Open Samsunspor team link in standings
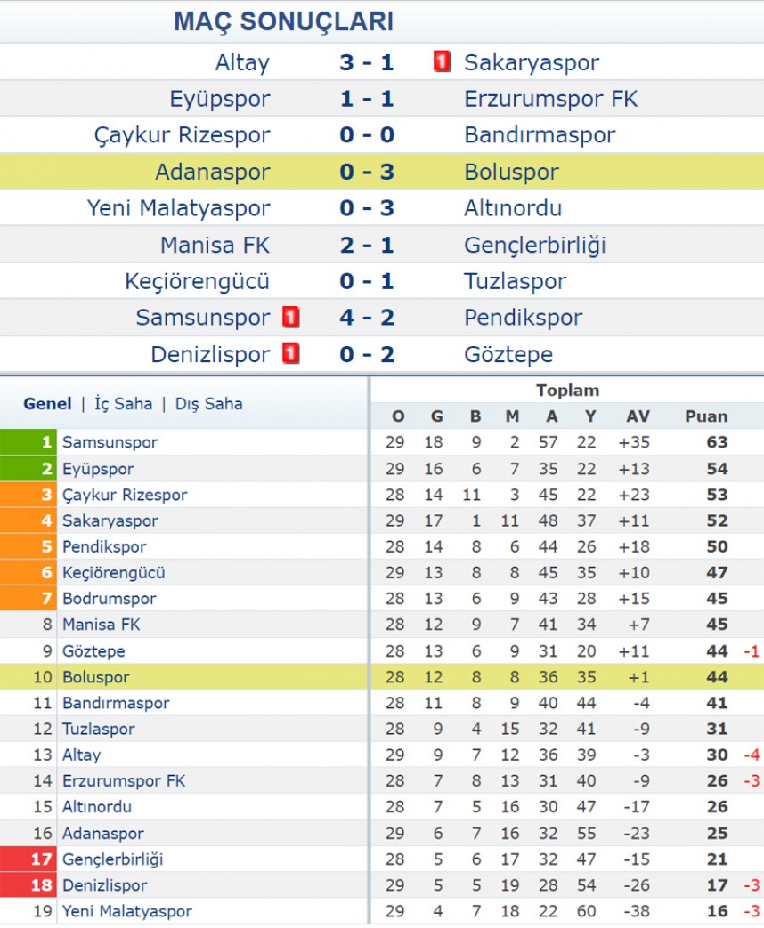764x928 pixels. point(110,442)
